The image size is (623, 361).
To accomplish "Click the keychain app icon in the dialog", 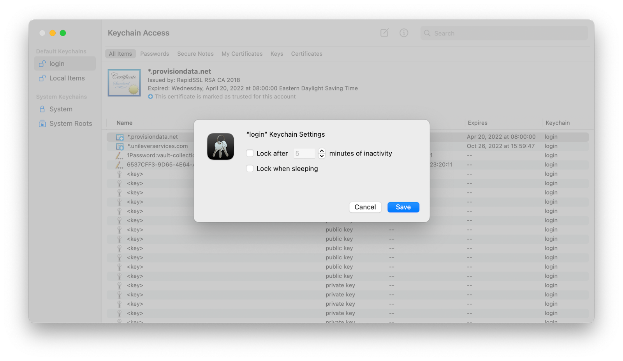I will tap(220, 147).
